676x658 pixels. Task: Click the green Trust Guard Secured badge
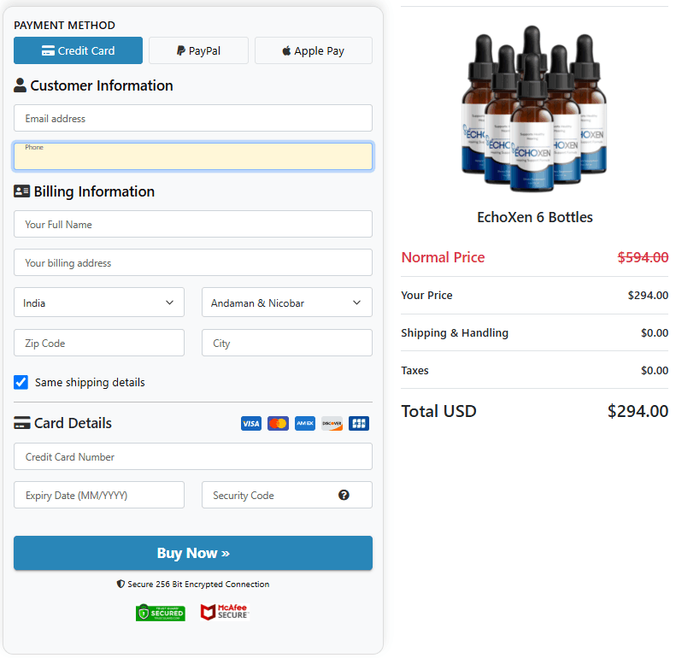click(x=160, y=613)
